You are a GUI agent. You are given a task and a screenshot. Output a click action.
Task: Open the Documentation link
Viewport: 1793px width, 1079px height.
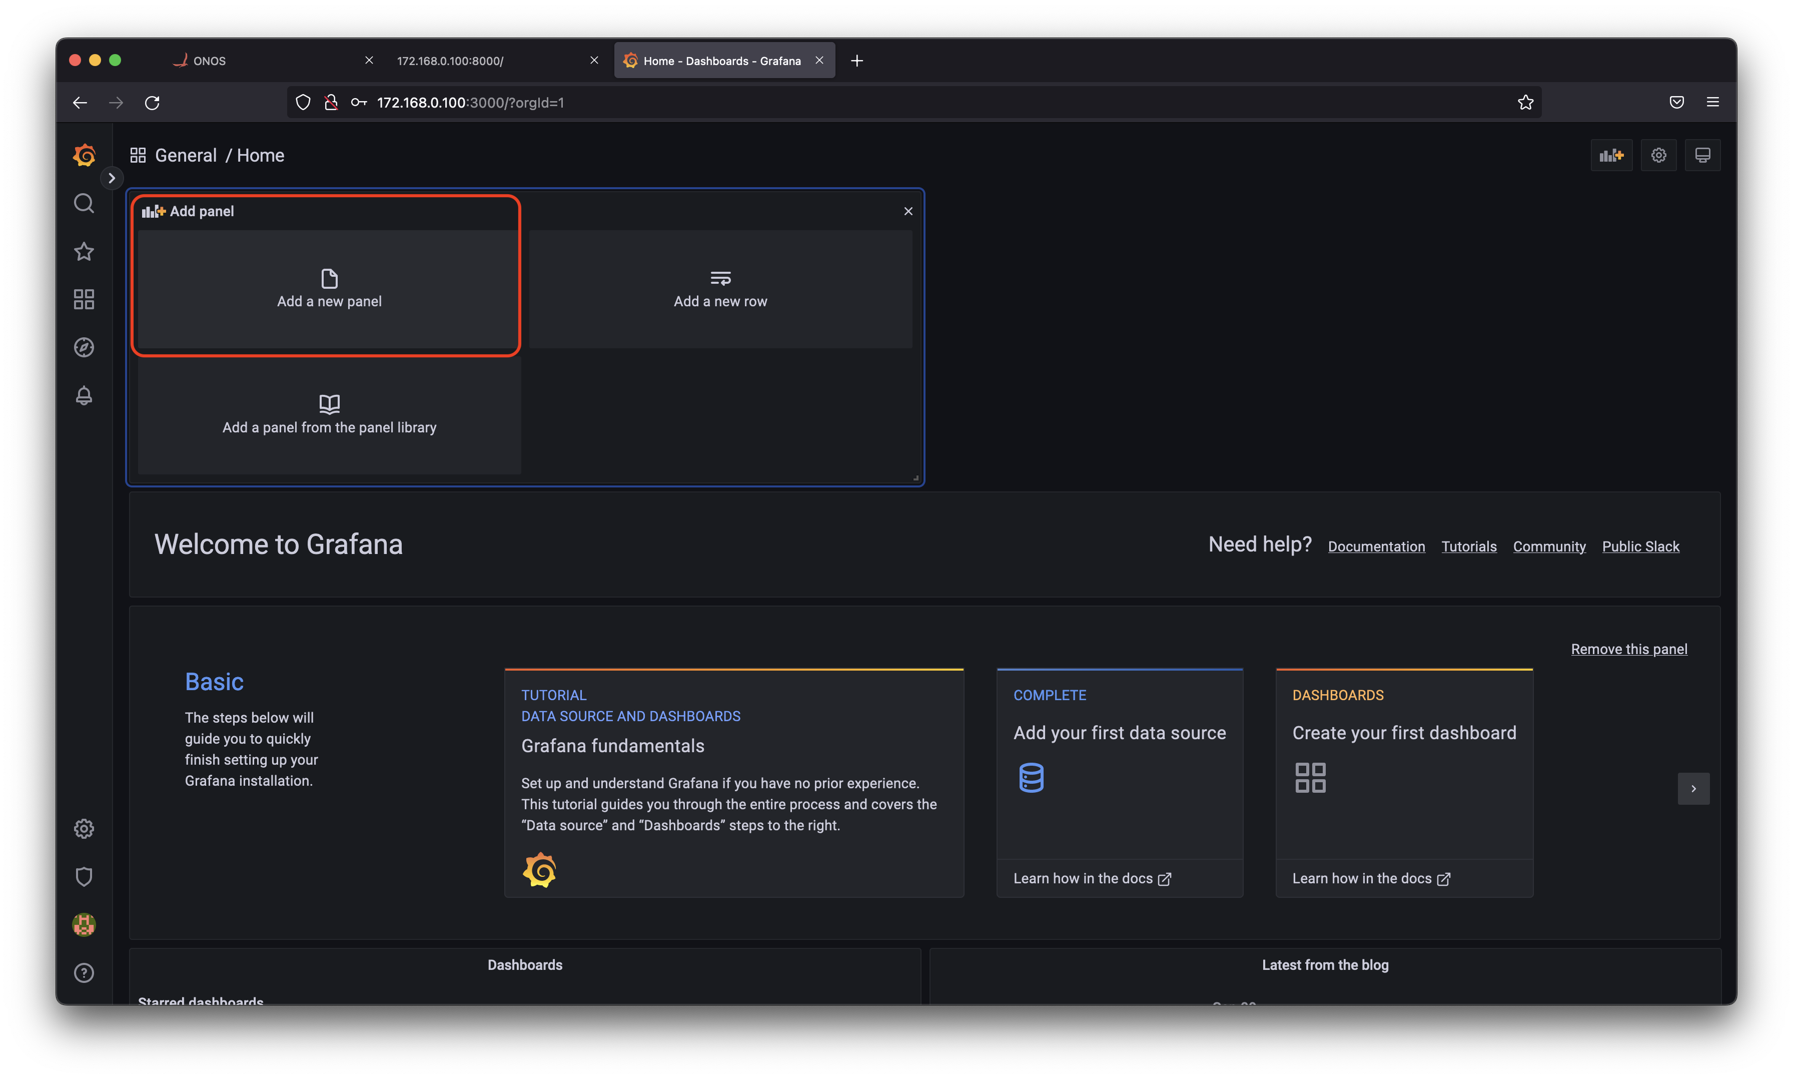pos(1377,546)
